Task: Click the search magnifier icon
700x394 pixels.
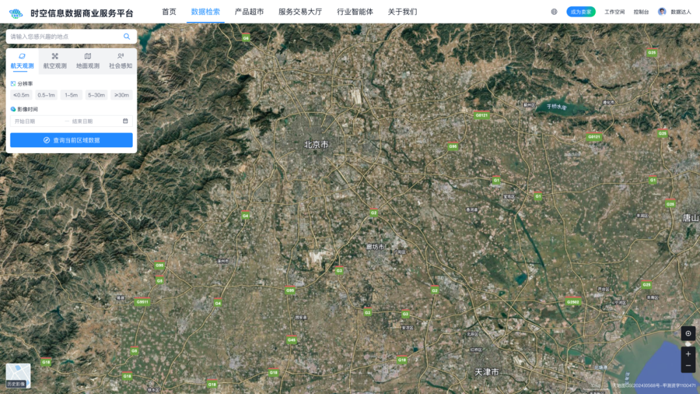Action: tap(127, 37)
